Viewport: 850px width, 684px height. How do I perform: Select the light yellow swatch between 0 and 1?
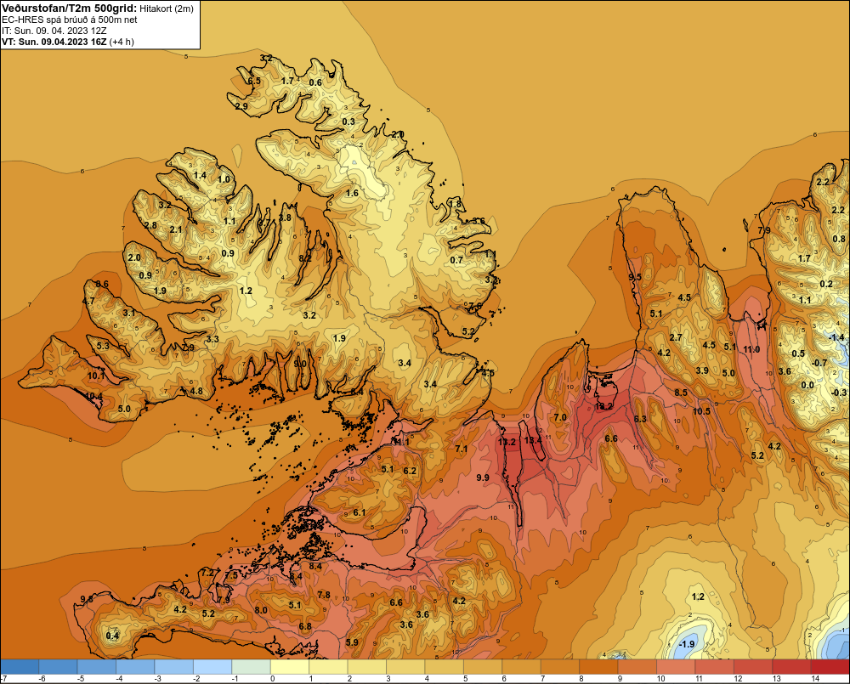click(x=290, y=667)
